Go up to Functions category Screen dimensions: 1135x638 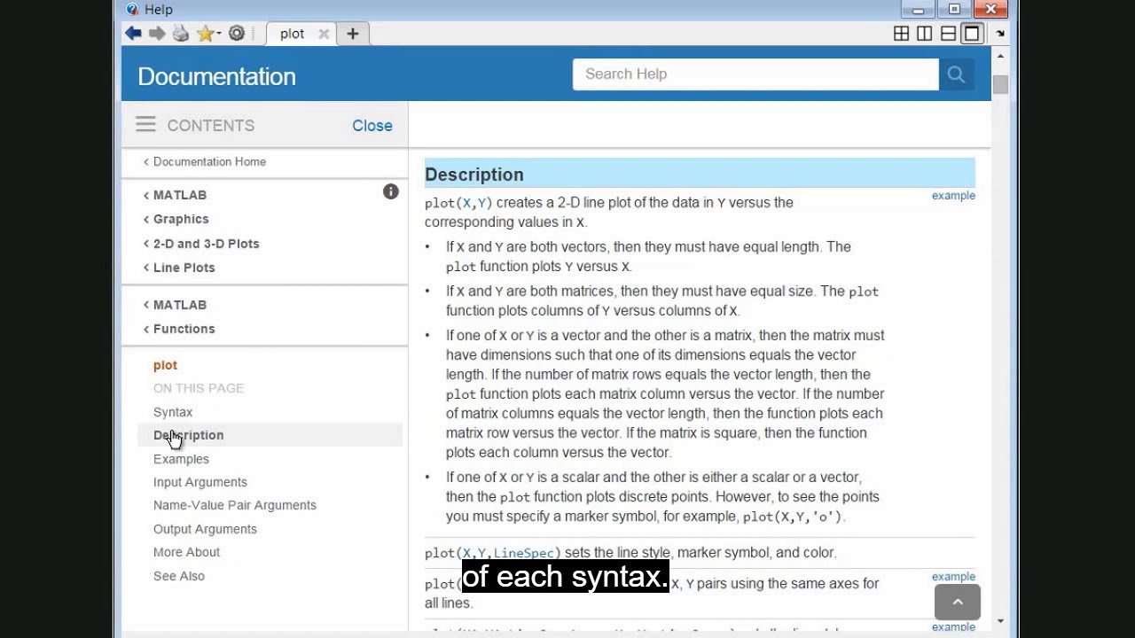point(184,329)
